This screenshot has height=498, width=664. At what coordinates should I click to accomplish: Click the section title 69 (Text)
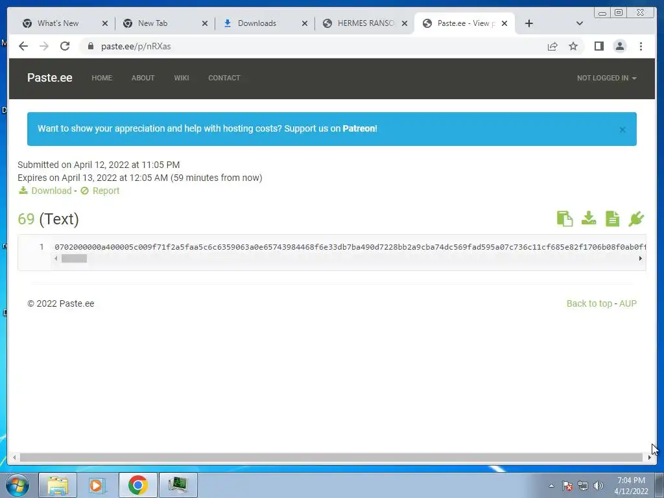(x=48, y=219)
